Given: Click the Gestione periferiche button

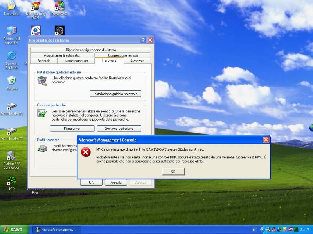Looking at the screenshot, I should (x=119, y=129).
